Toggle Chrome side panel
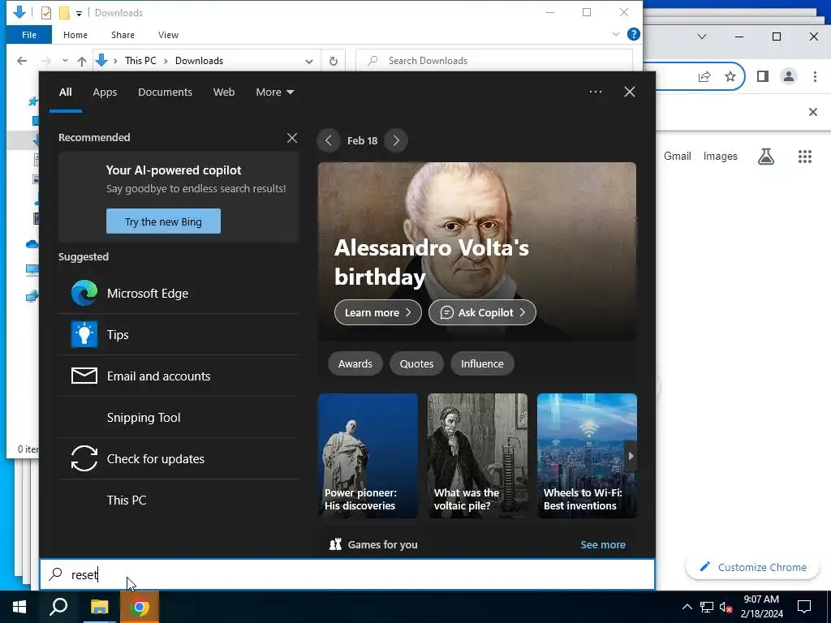The image size is (831, 623). tap(763, 77)
